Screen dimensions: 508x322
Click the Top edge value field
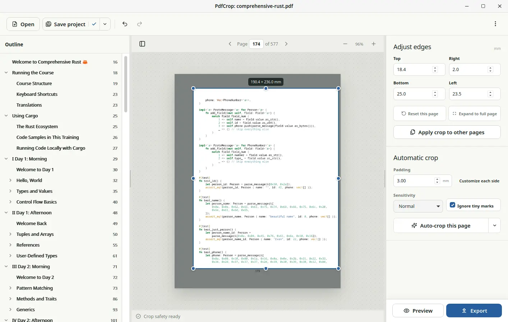tap(419, 70)
